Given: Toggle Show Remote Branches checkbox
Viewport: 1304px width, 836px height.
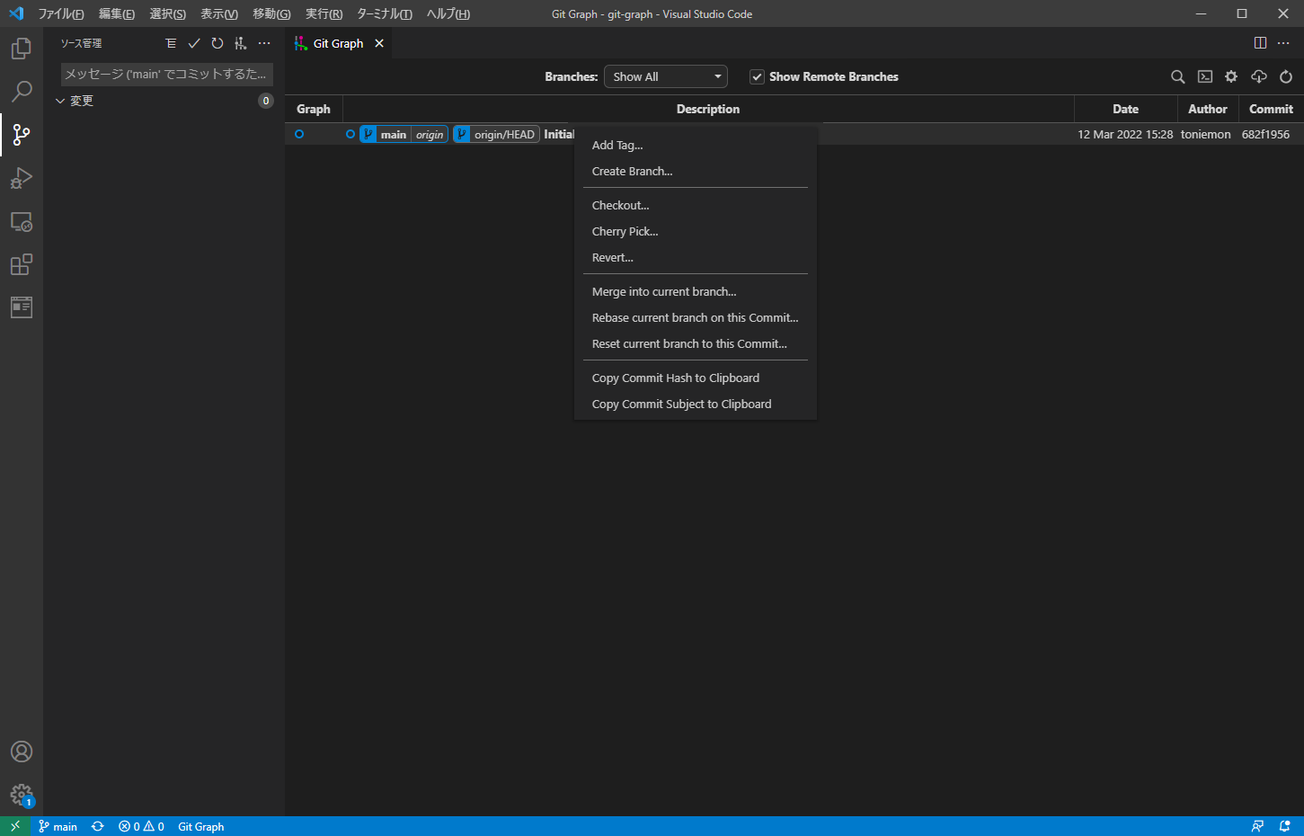Looking at the screenshot, I should 757,77.
